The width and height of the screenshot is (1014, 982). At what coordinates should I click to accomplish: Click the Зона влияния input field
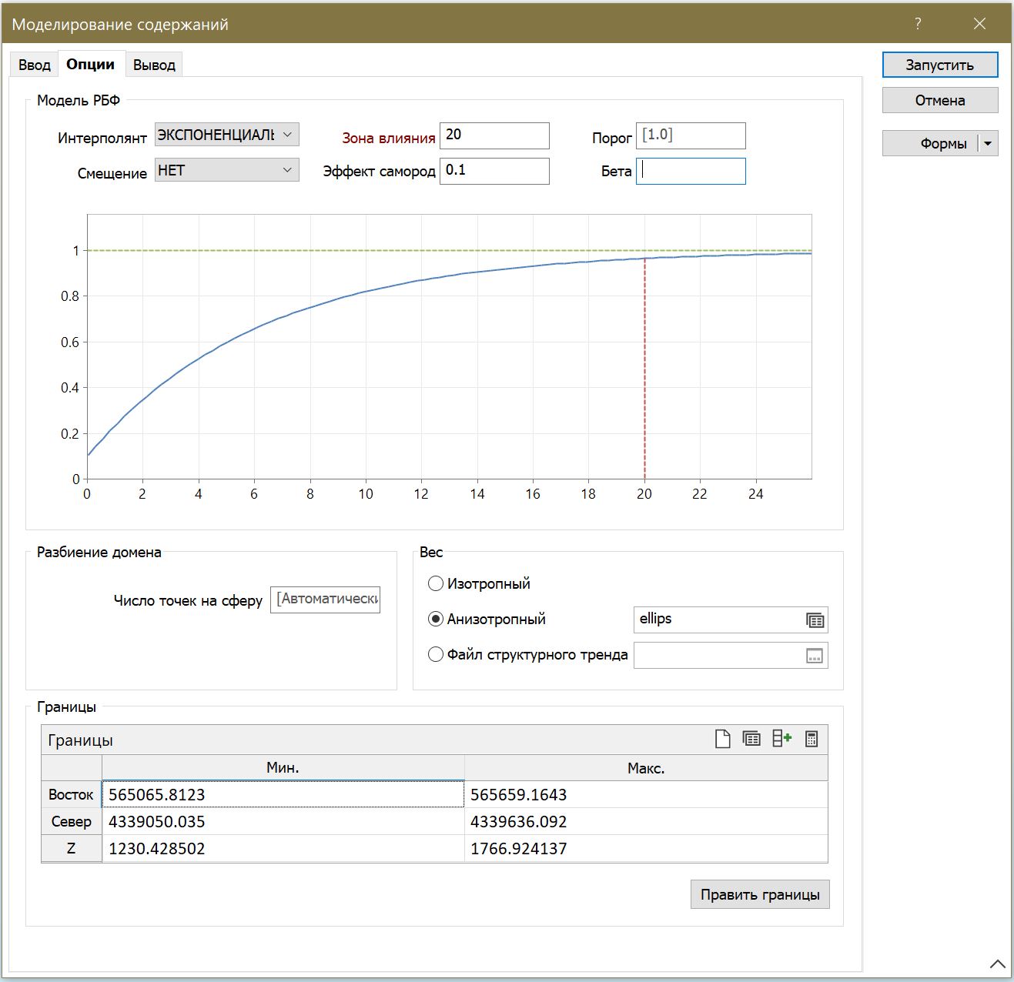494,135
